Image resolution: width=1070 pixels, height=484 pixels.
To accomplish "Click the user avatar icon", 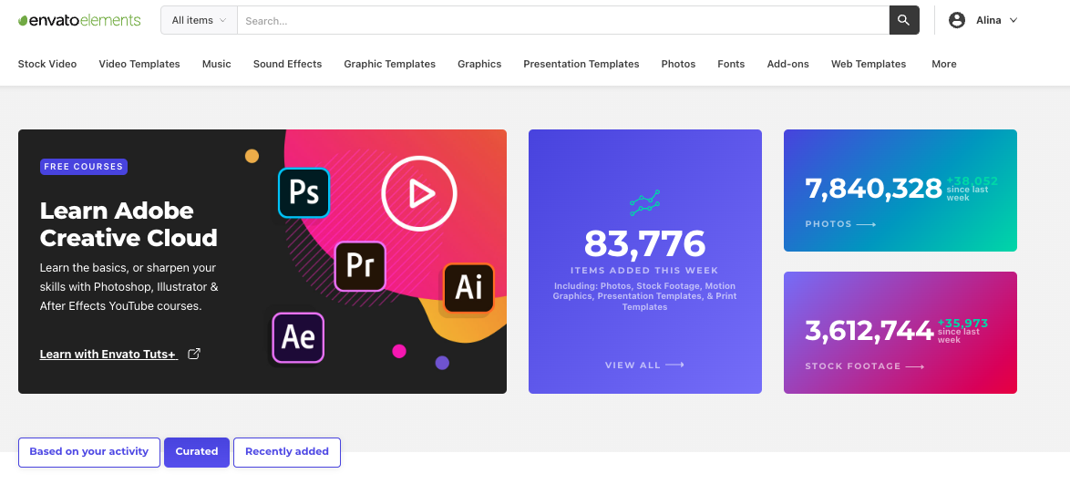I will point(957,20).
